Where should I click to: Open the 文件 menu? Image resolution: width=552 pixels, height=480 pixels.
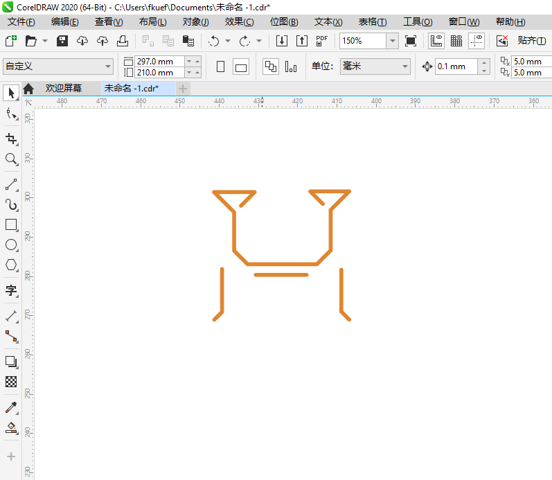[x=21, y=22]
